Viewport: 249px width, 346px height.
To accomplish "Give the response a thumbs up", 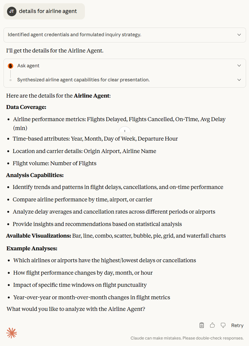I will [212, 325].
